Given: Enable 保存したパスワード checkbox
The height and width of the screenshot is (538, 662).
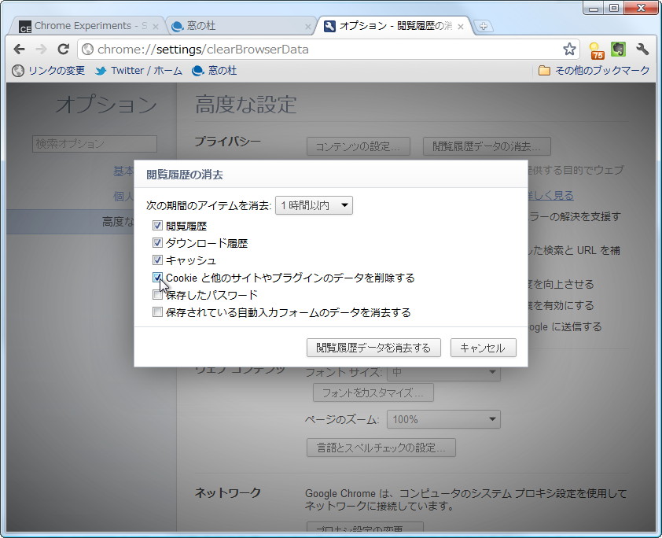Looking at the screenshot, I should (x=157, y=294).
